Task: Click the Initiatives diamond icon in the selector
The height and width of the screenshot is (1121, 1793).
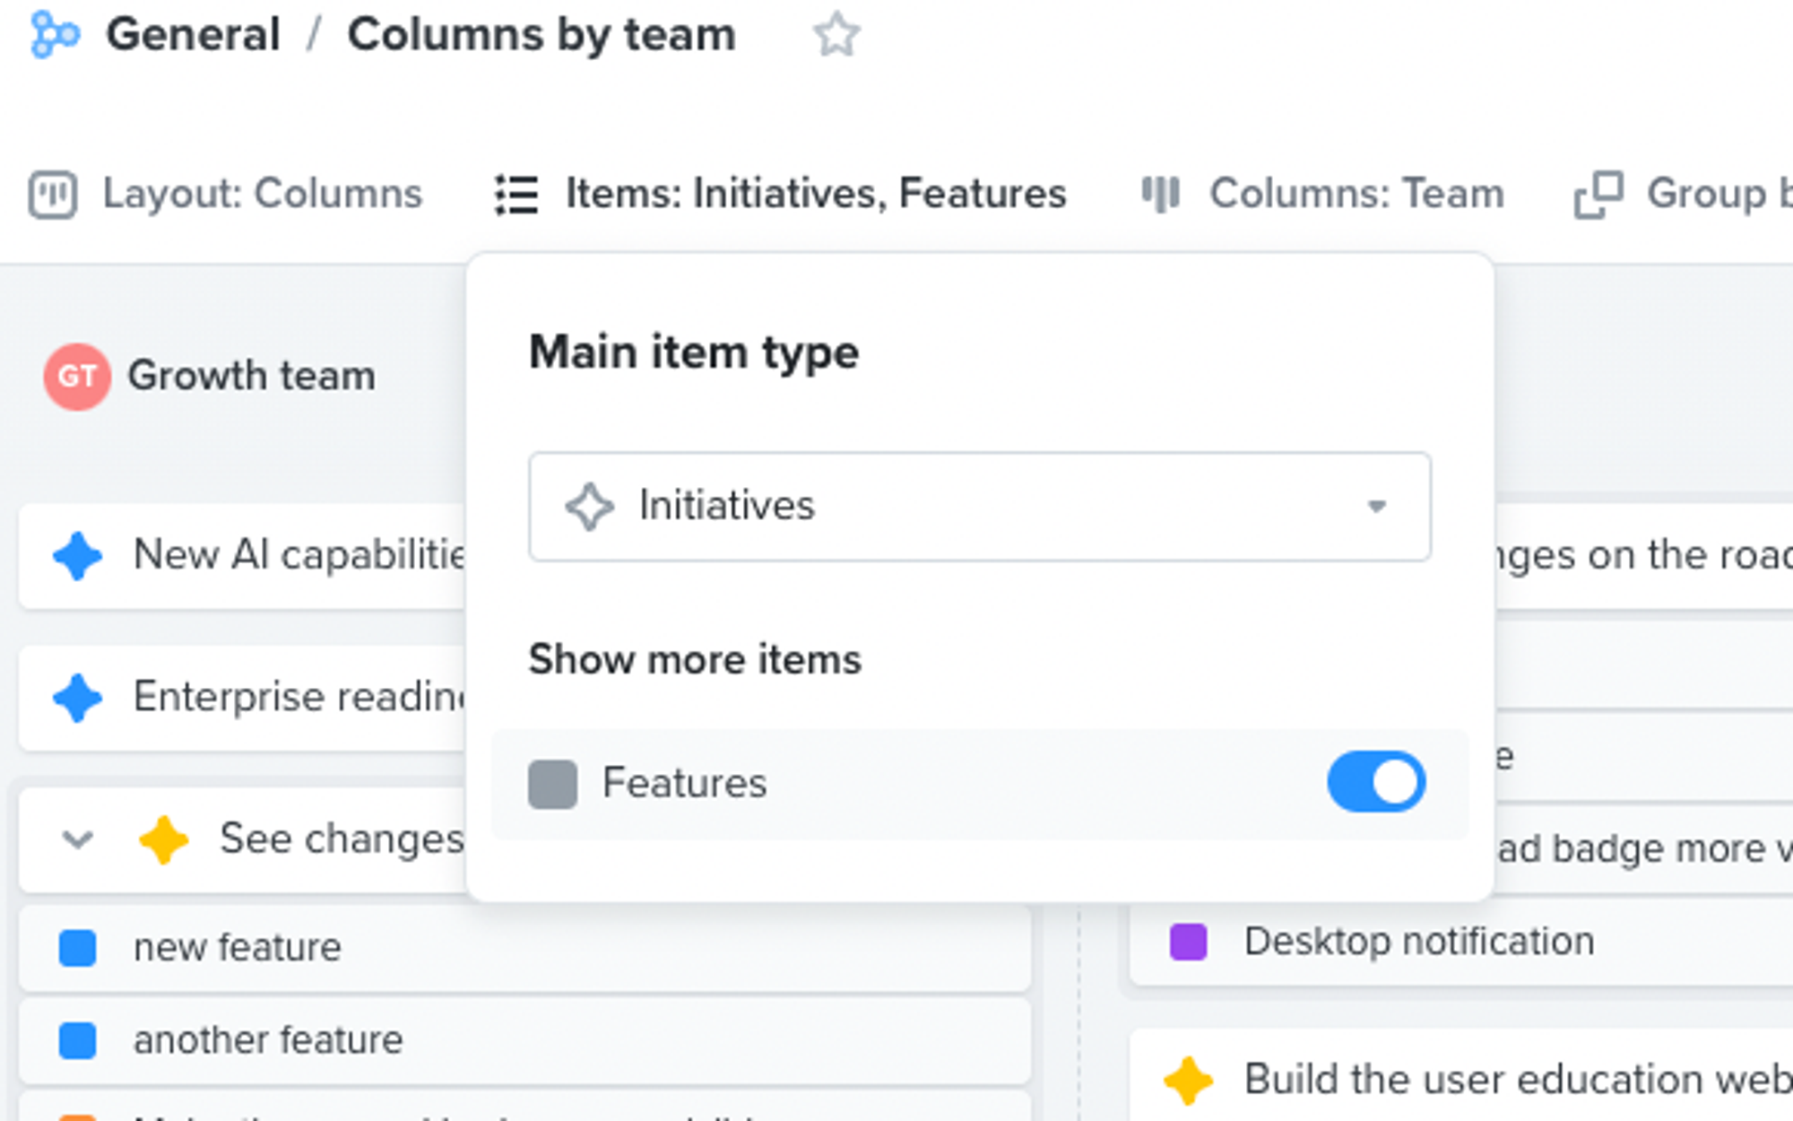Action: 589,507
